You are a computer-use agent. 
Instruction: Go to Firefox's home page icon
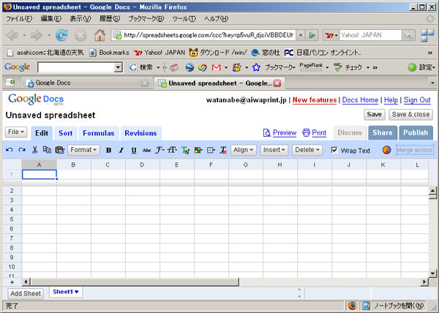point(100,34)
